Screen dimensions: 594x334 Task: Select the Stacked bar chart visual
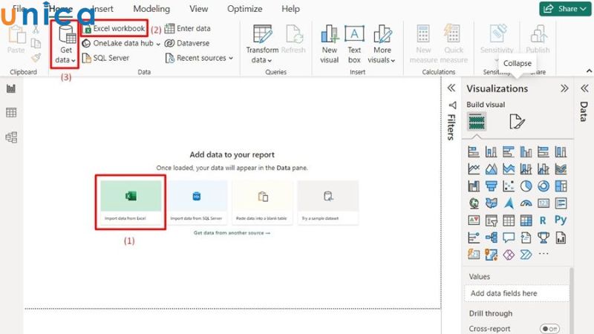click(x=474, y=152)
